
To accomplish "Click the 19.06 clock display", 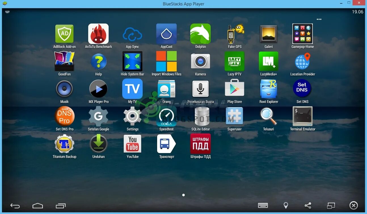I will [357, 12].
